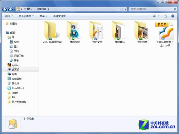Open the change view options dropdown arrow

point(159,16)
